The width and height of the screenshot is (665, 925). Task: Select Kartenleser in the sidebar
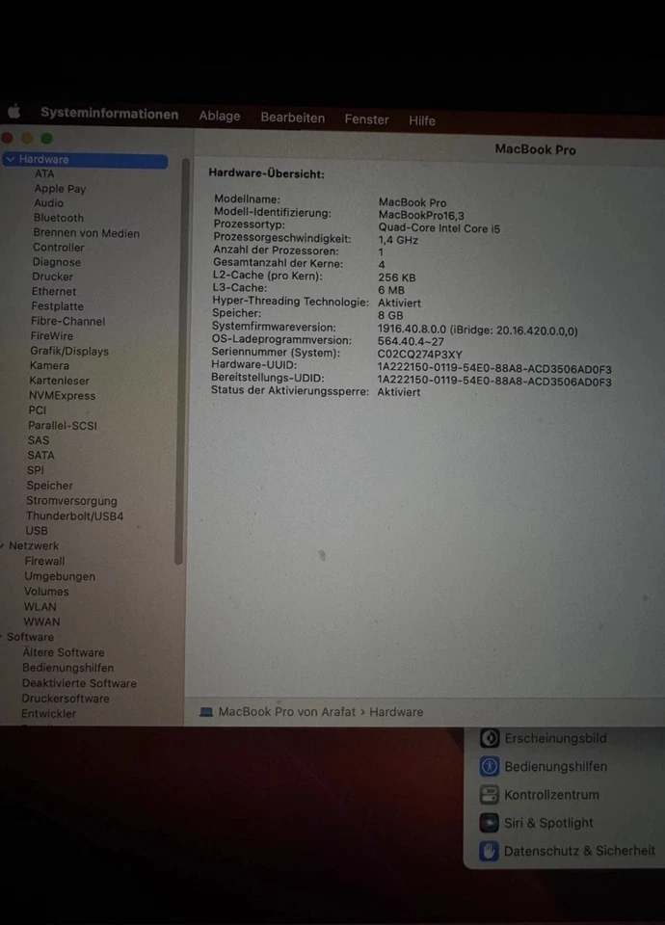coord(59,381)
